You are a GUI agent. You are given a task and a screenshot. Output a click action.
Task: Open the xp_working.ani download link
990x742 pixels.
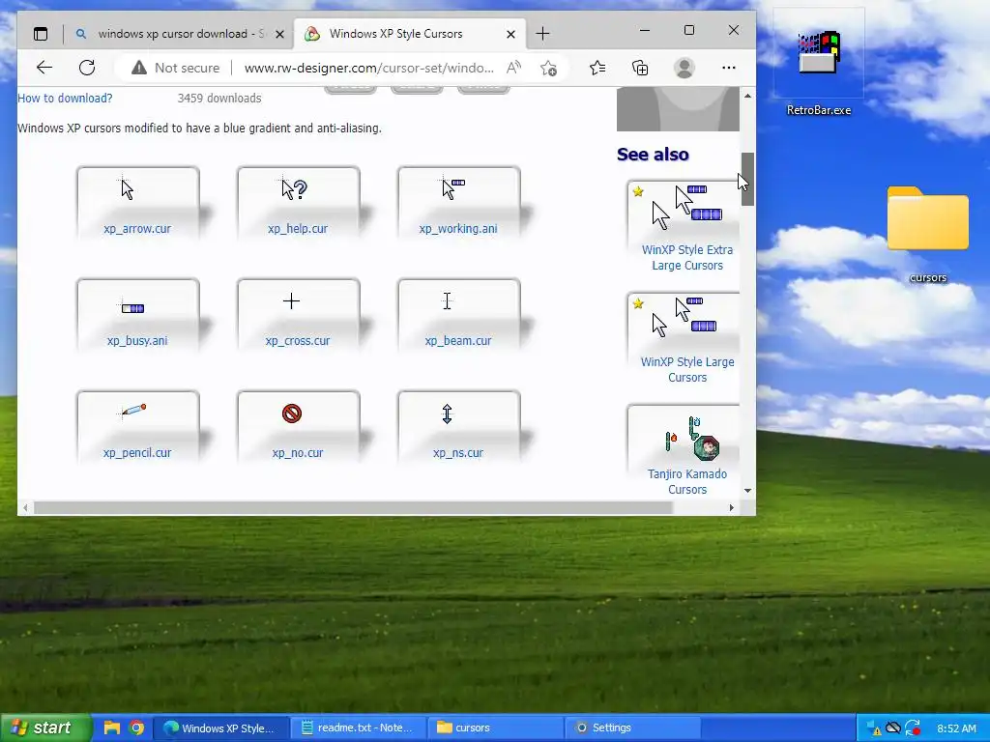click(x=458, y=229)
